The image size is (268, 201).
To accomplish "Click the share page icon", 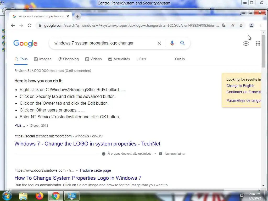I will [x=233, y=25].
